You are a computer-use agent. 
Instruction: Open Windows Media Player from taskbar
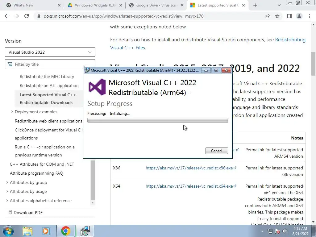pyautogui.click(x=46, y=231)
